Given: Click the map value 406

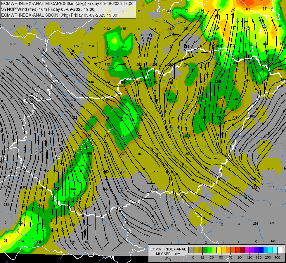Looking at the screenshot, I should (252, 116).
